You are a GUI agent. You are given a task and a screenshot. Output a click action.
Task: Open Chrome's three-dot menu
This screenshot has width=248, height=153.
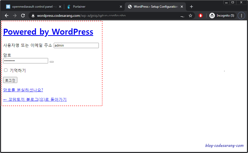tap(241, 16)
